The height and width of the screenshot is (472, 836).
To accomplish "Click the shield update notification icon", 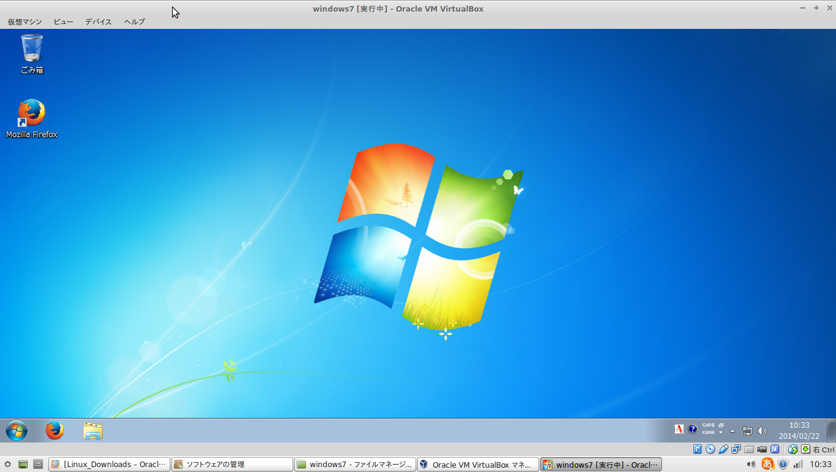I will click(x=783, y=465).
